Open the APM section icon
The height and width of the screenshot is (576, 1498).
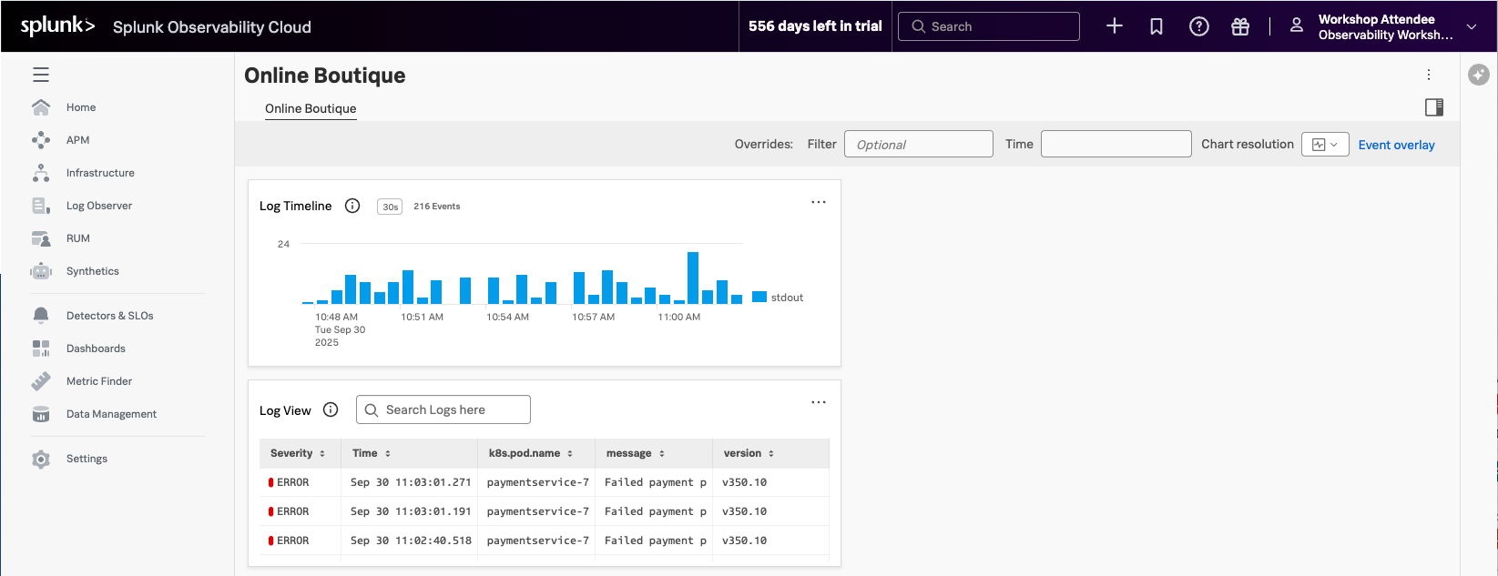(41, 140)
